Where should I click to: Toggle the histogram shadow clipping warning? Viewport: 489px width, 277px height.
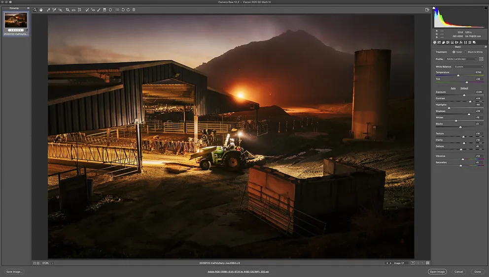[434, 8]
